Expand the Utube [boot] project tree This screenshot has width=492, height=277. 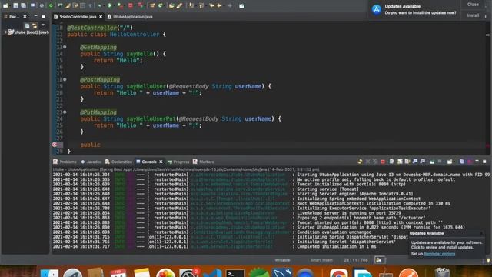(x=5, y=32)
